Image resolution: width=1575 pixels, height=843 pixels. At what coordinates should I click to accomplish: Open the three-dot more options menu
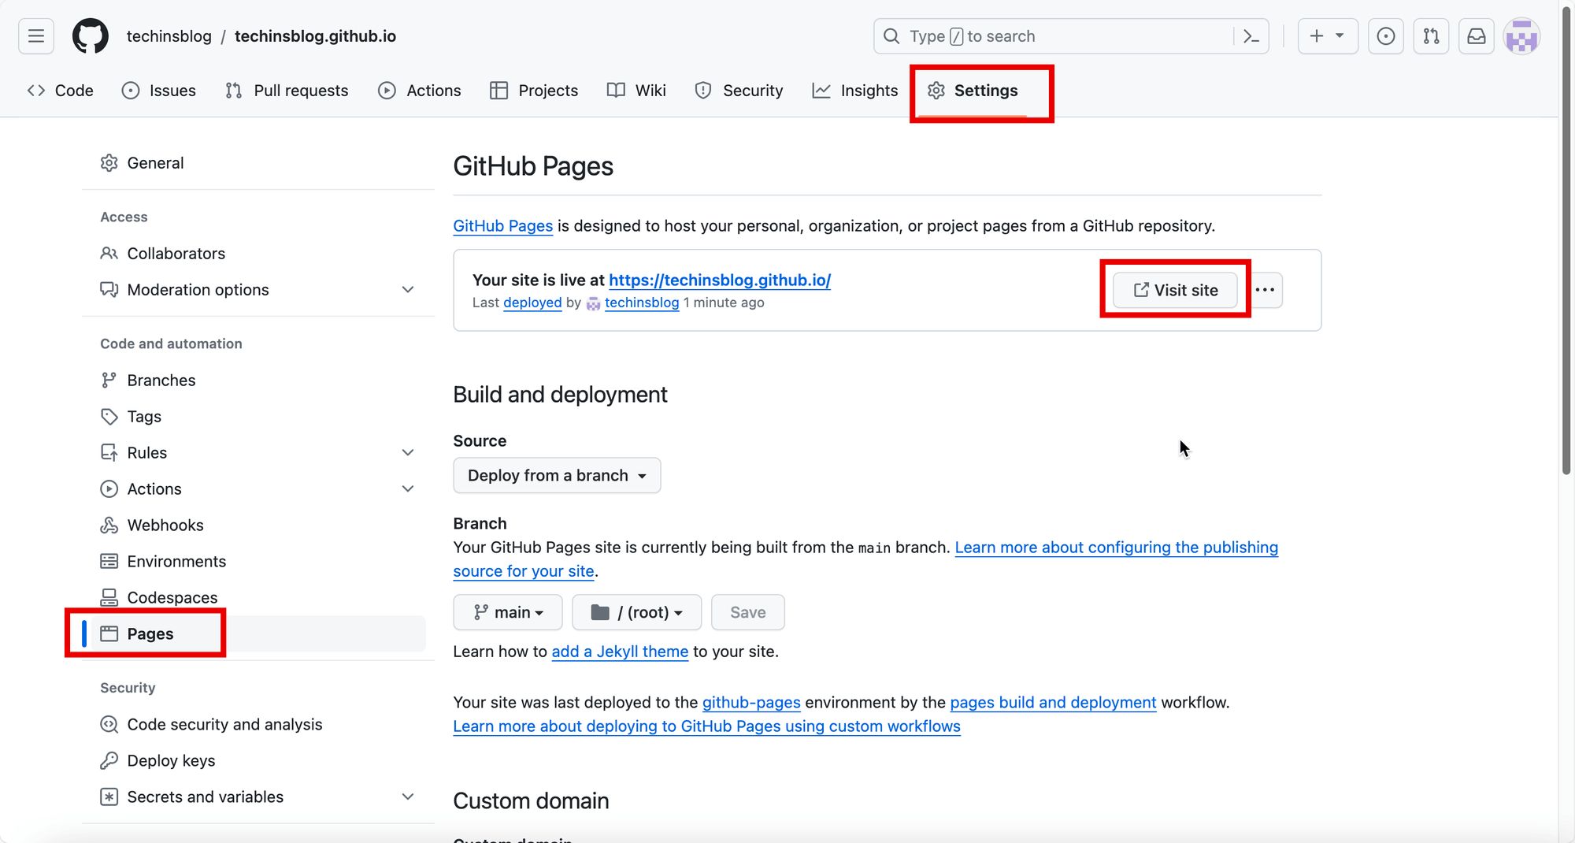pyautogui.click(x=1265, y=290)
